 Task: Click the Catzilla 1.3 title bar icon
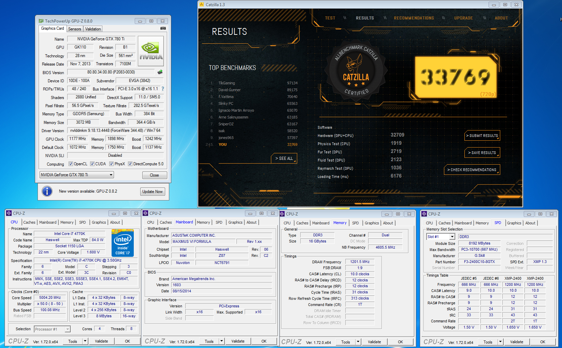coord(202,4)
